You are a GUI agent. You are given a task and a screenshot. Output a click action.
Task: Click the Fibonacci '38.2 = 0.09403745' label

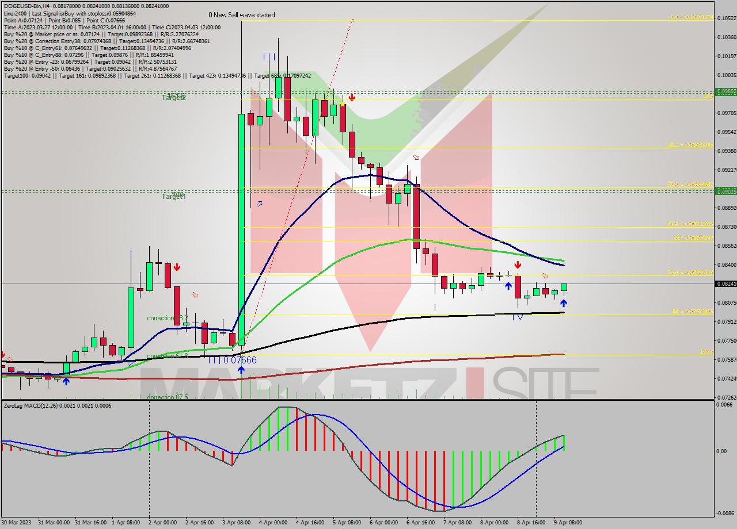[690, 144]
